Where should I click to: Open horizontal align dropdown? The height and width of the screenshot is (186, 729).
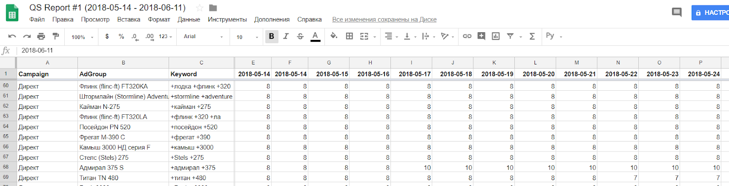click(391, 36)
